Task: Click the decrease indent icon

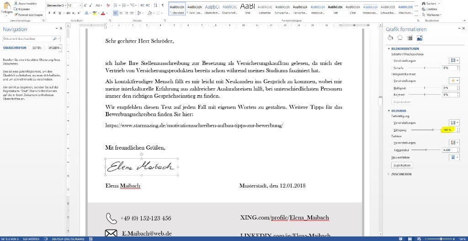Action: 142,5
